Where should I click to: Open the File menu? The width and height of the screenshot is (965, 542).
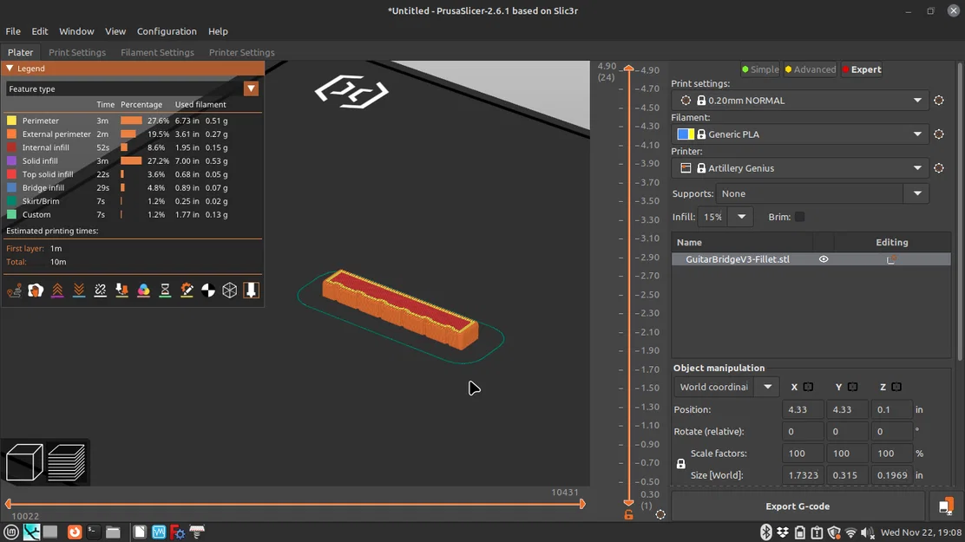[13, 31]
